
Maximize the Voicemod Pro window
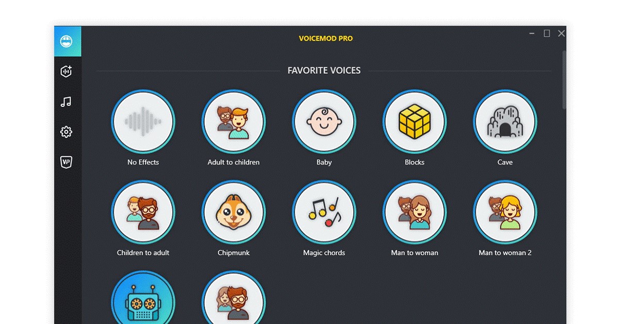[547, 34]
